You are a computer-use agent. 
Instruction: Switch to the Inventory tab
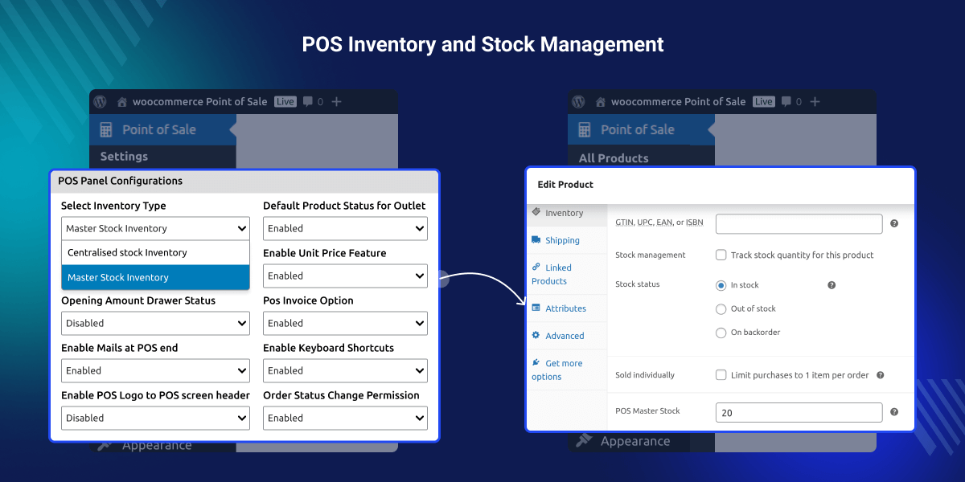[567, 213]
